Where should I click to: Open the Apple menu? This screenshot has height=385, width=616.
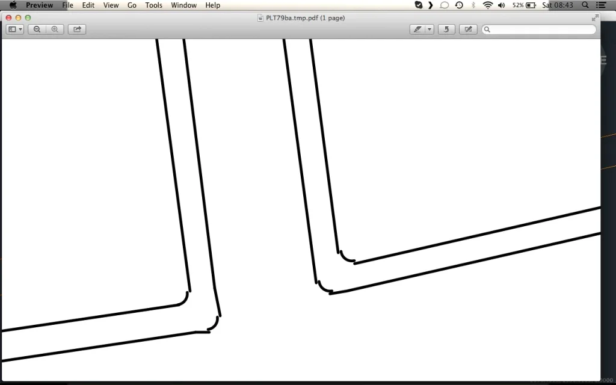coord(13,5)
